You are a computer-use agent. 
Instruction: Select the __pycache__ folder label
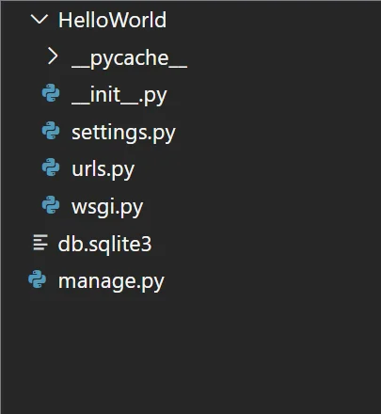point(129,58)
